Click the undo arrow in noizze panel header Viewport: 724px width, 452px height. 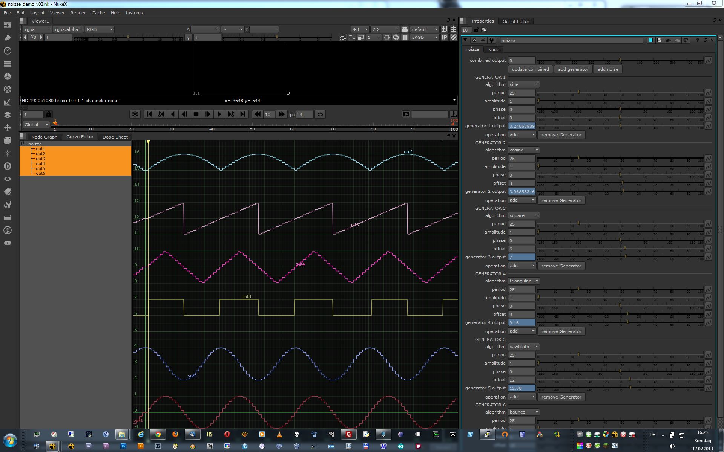668,40
